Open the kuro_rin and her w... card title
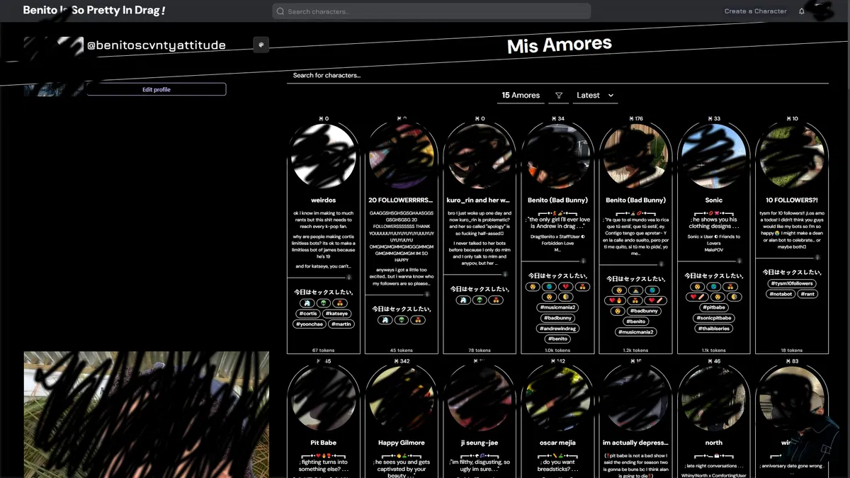The image size is (850, 478). pos(479,200)
